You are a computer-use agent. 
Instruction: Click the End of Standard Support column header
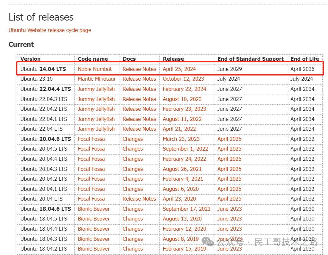coord(250,59)
